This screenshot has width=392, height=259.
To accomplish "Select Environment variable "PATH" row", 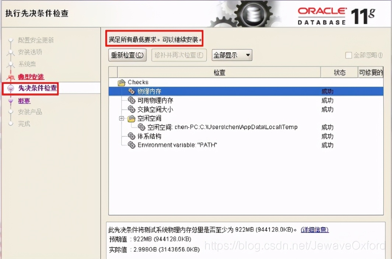I will pos(246,145).
